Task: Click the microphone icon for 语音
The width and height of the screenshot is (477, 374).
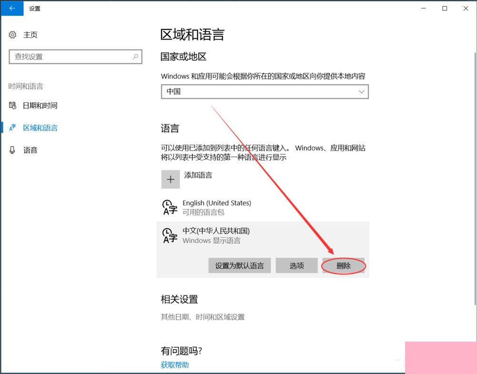Action: coord(12,150)
